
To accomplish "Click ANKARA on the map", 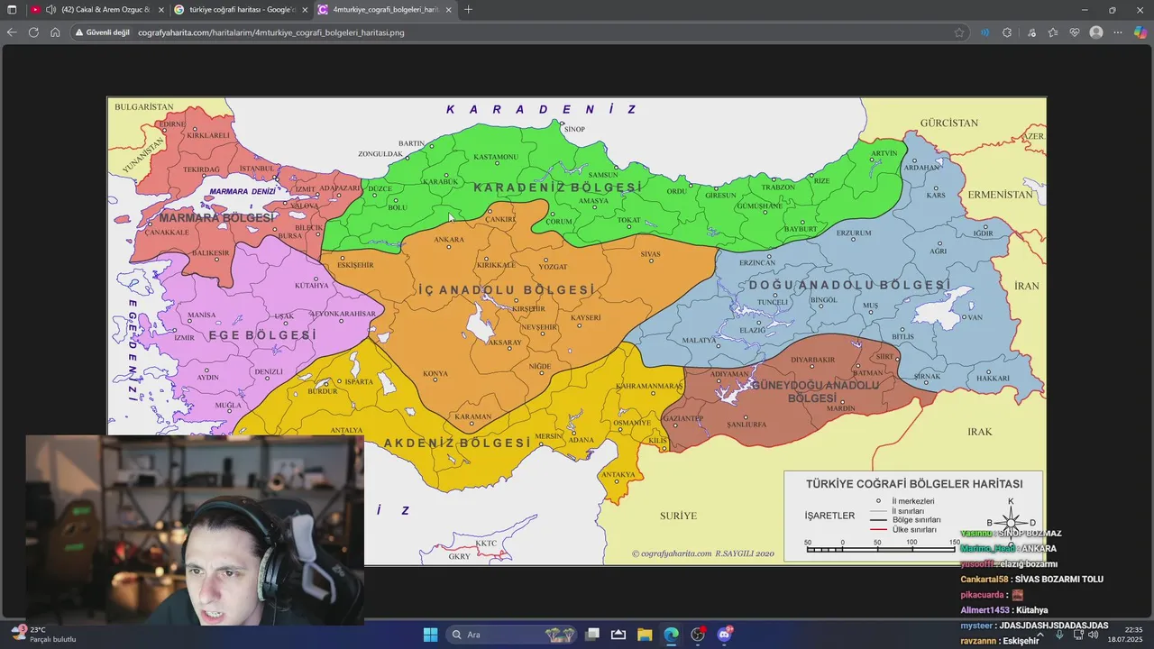I will [x=449, y=240].
